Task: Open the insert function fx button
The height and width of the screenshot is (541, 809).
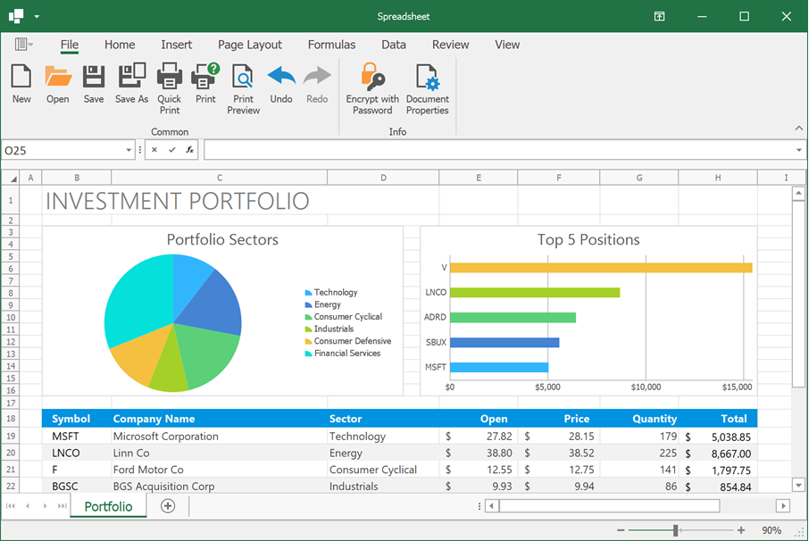Action: pos(190,150)
